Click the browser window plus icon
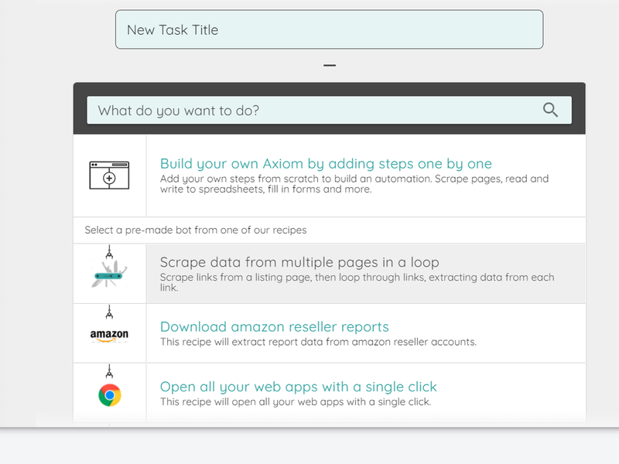The image size is (619, 464). coord(109,176)
